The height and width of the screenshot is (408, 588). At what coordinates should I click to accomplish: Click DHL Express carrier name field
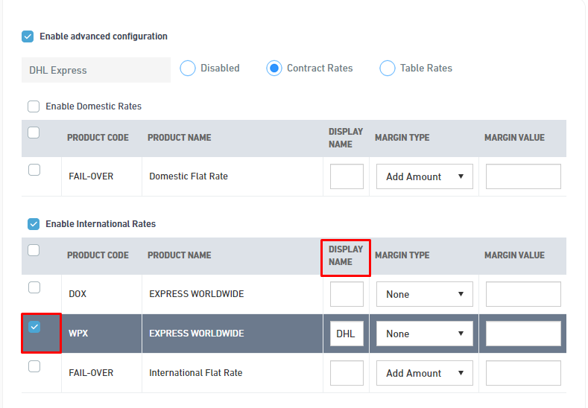point(96,70)
